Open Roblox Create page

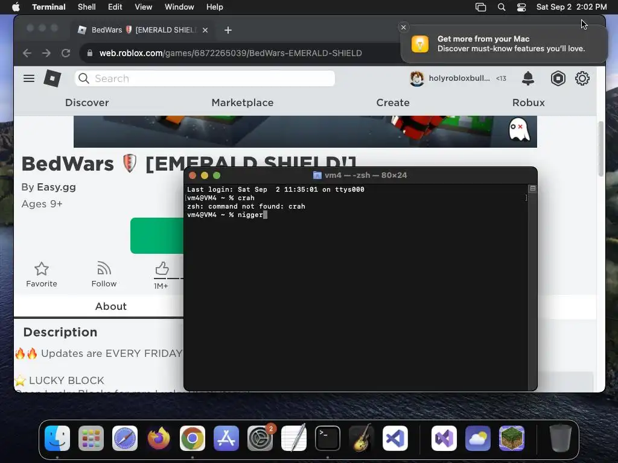392,102
